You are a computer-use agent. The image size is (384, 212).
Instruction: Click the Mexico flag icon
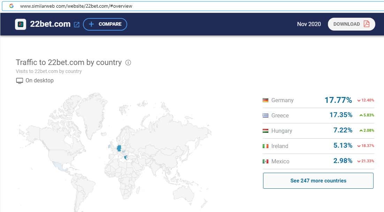(266, 162)
